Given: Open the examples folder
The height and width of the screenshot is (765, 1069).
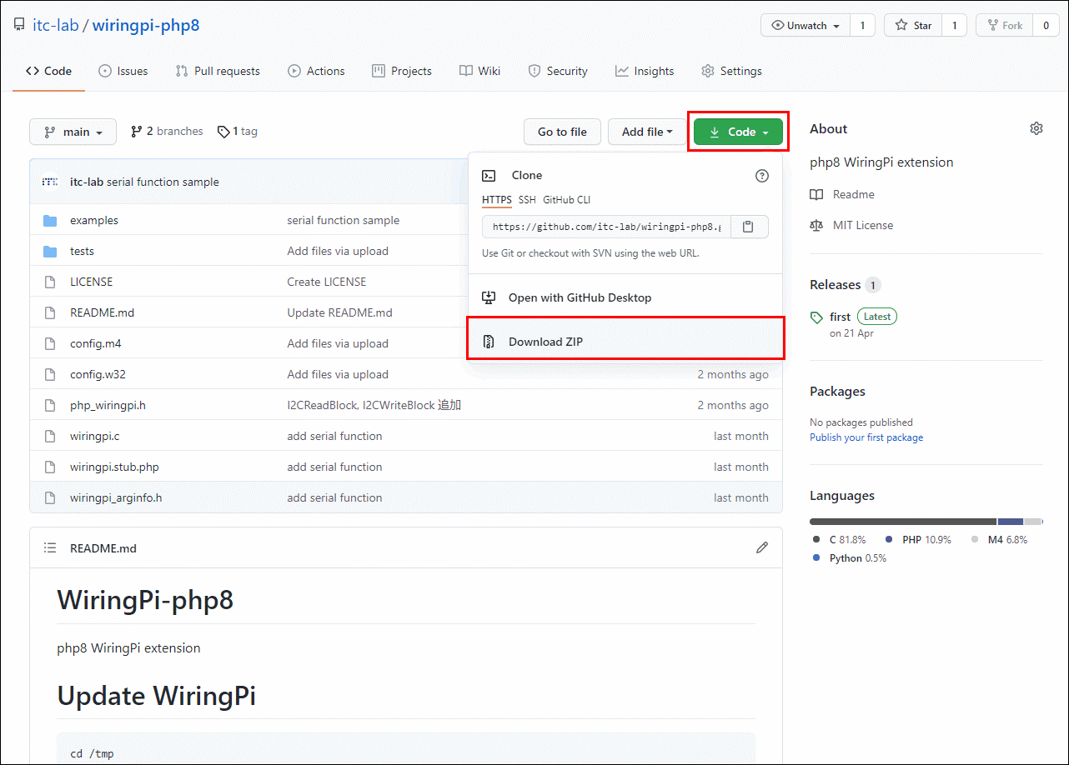Looking at the screenshot, I should (94, 221).
